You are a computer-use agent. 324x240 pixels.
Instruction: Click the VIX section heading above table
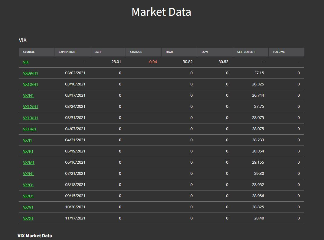coord(23,40)
